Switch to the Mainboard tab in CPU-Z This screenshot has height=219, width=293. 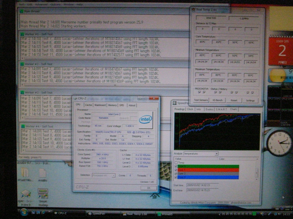coord(100,105)
